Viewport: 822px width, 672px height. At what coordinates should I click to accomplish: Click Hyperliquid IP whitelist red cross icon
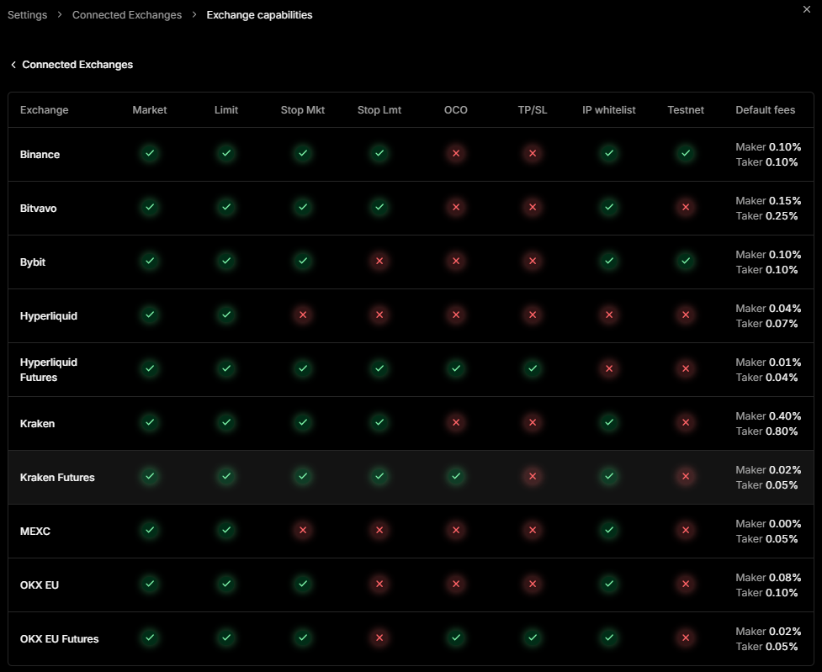(609, 315)
